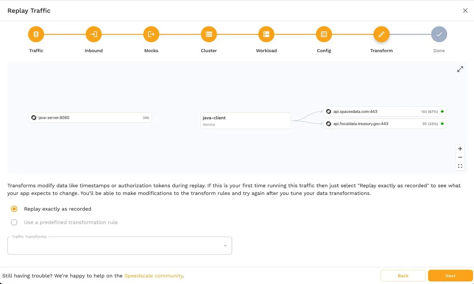Open the Speedscale community link
This screenshot has height=284, width=474.
click(x=153, y=276)
